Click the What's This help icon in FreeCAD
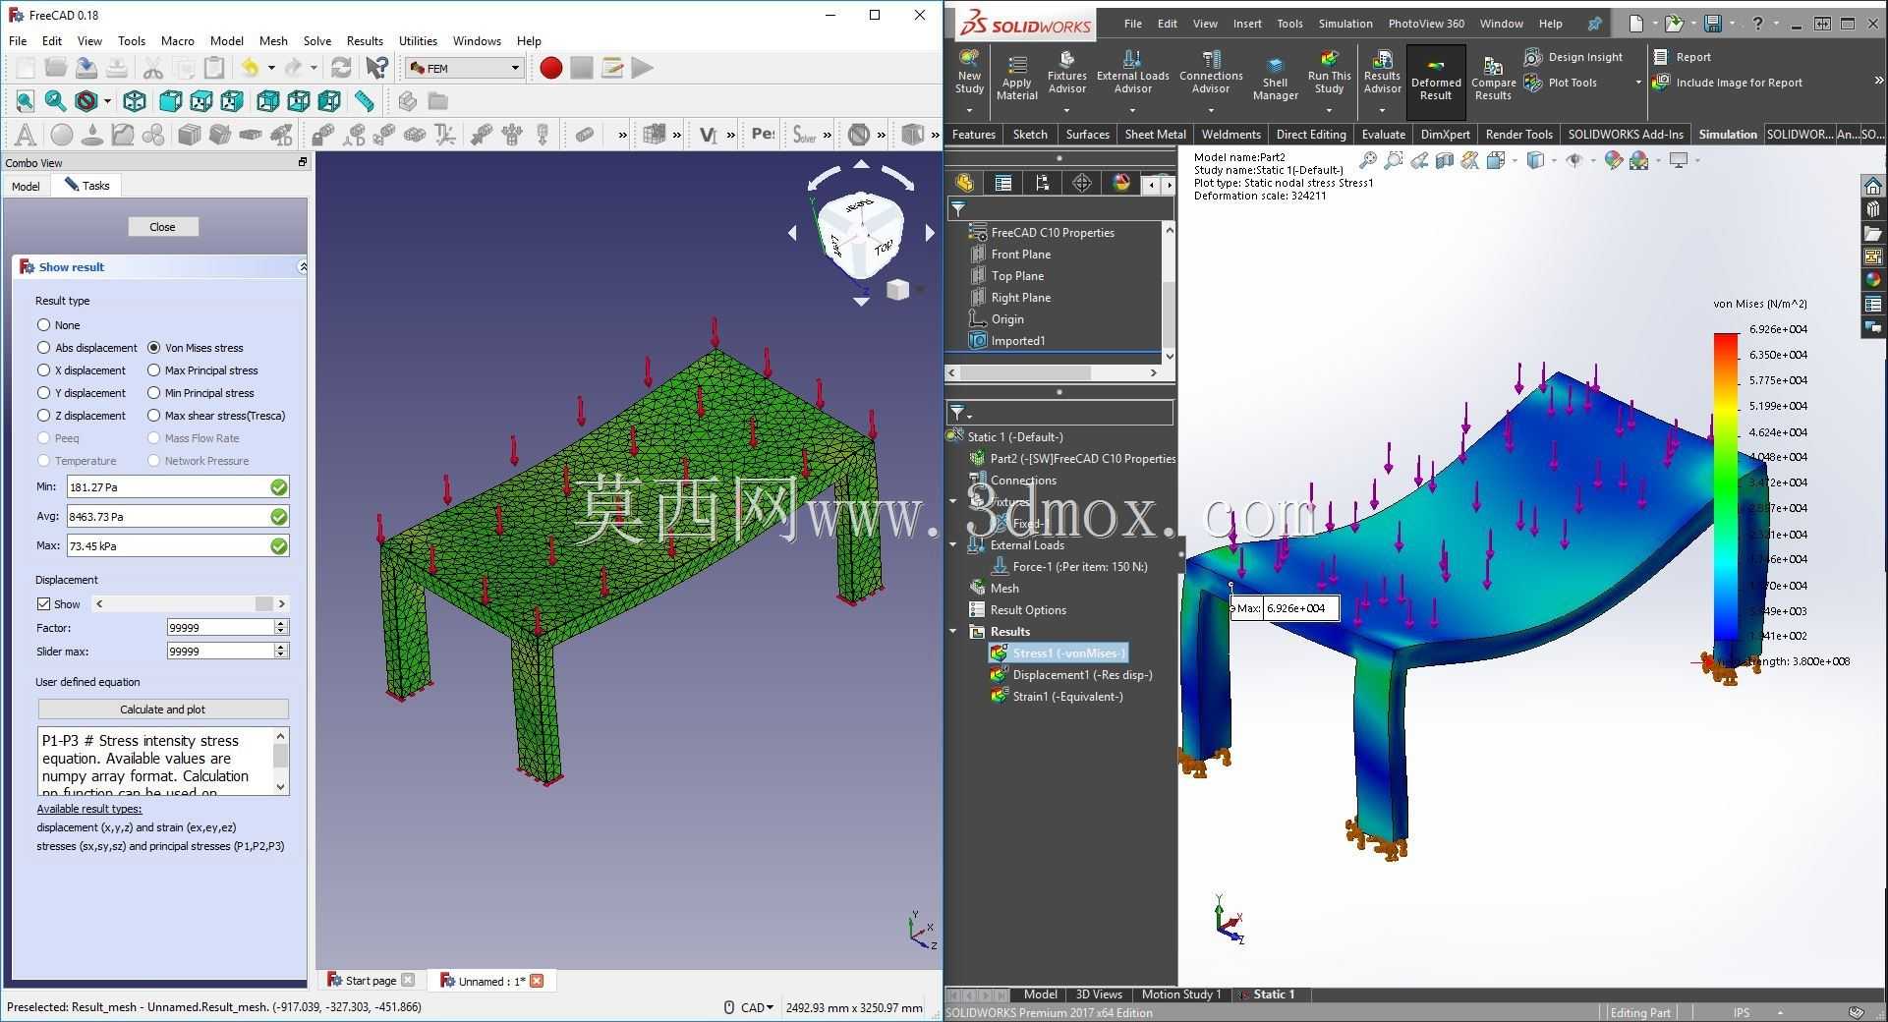The height and width of the screenshot is (1022, 1888). coord(376,68)
